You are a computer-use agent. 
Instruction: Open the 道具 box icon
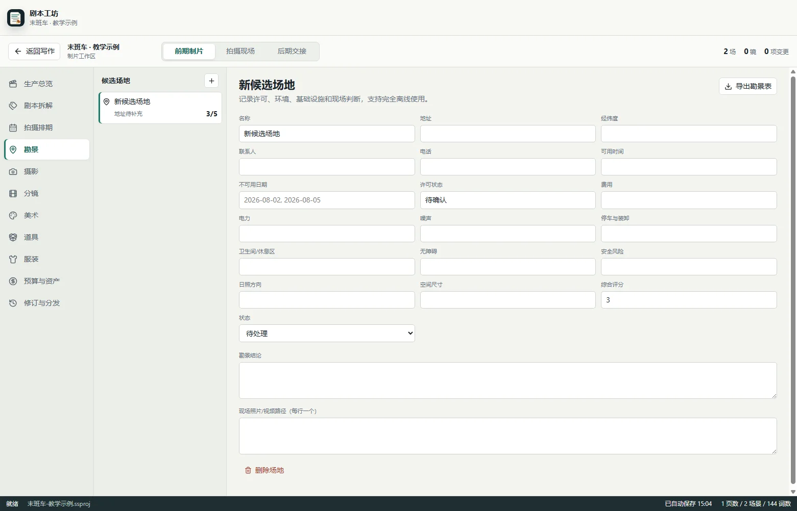pyautogui.click(x=13, y=237)
